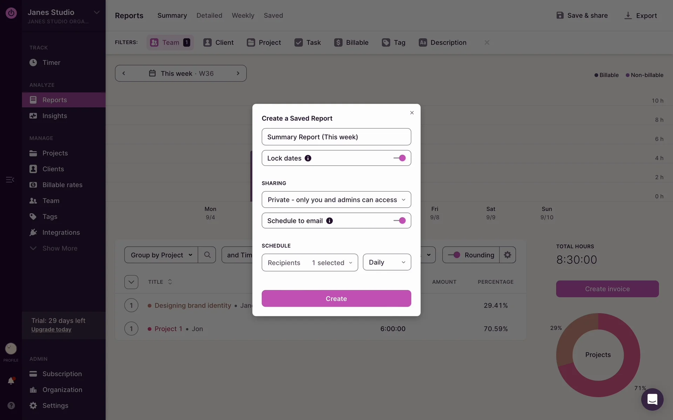Image resolution: width=673 pixels, height=420 pixels.
Task: Edit the saved report name field
Action: [336, 137]
